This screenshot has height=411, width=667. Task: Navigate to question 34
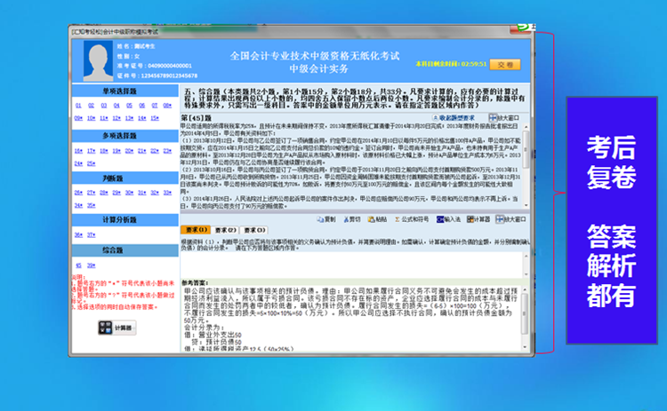point(78,205)
